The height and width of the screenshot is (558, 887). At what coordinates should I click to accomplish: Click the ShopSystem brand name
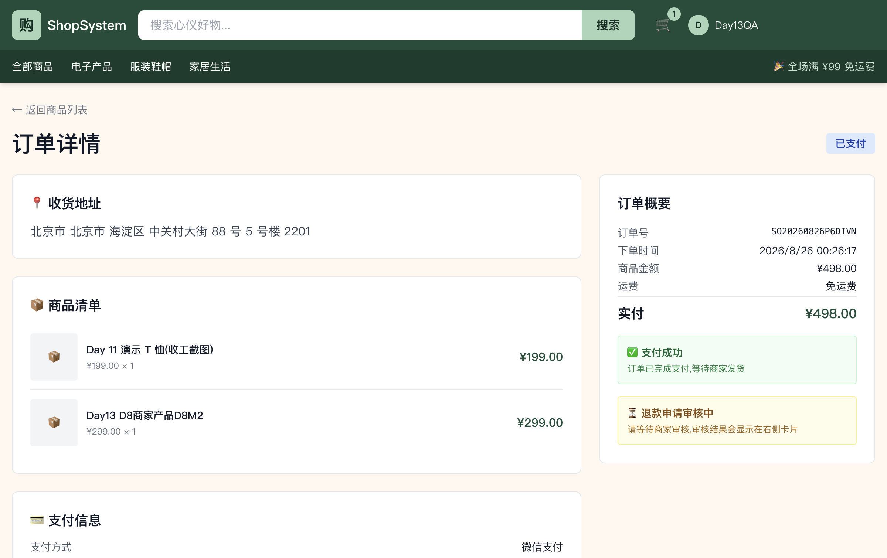[x=87, y=25]
